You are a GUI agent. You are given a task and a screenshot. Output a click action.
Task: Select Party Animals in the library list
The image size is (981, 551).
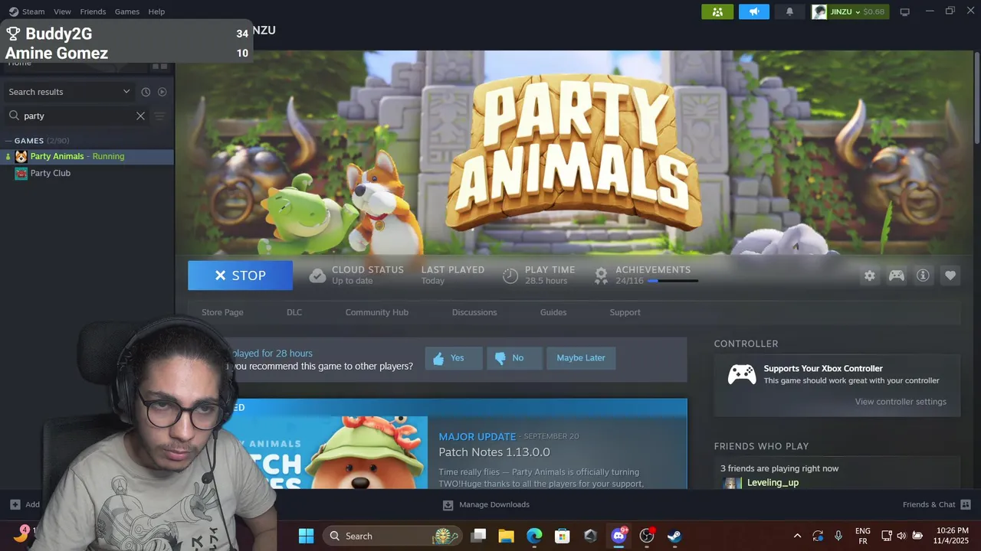point(87,156)
